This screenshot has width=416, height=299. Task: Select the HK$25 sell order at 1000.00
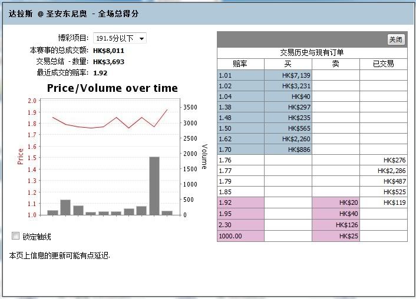click(335, 235)
